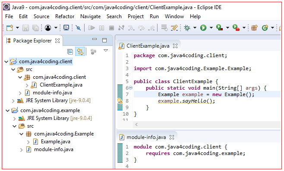
Task: Expand the client project's JRE System Library
Action: [13, 101]
